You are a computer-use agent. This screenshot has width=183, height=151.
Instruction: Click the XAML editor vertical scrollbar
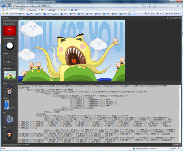tap(180, 114)
